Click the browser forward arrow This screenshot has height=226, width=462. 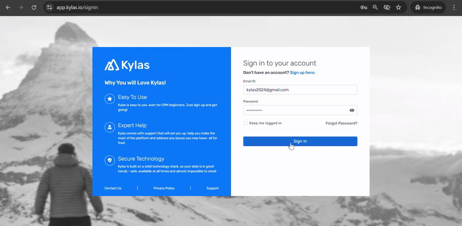tap(21, 8)
